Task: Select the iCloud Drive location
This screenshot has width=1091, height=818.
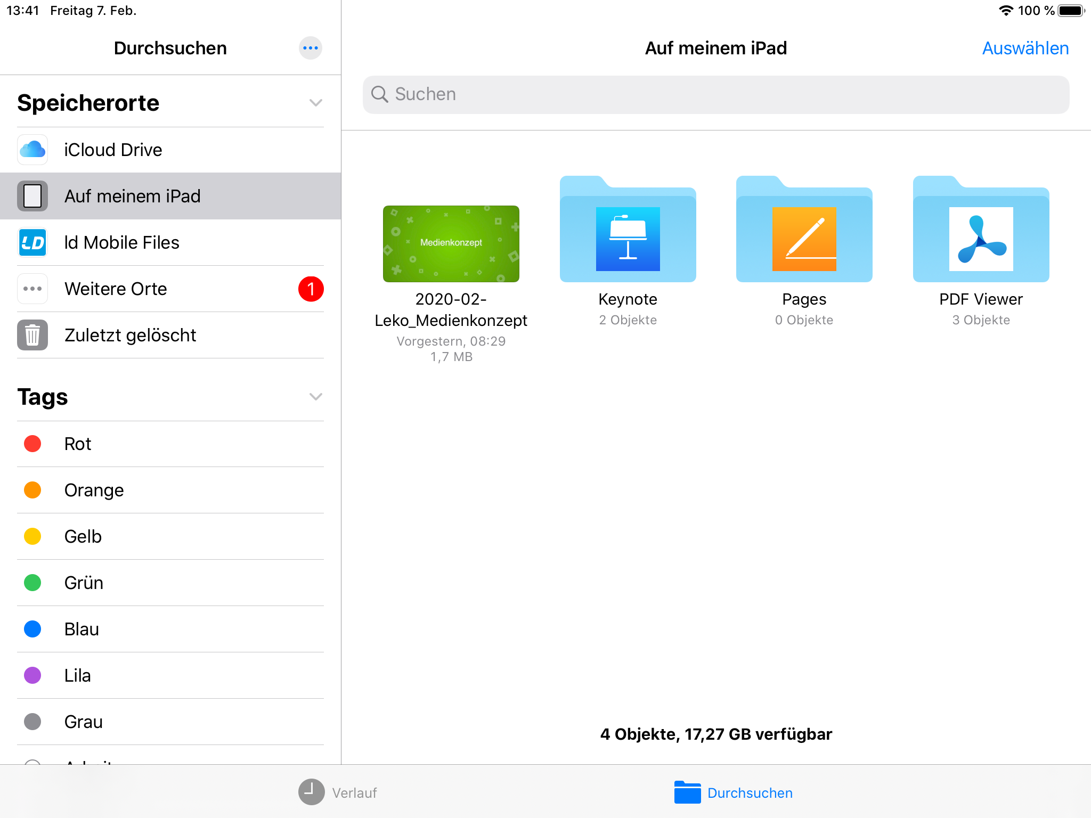Action: coord(170,150)
